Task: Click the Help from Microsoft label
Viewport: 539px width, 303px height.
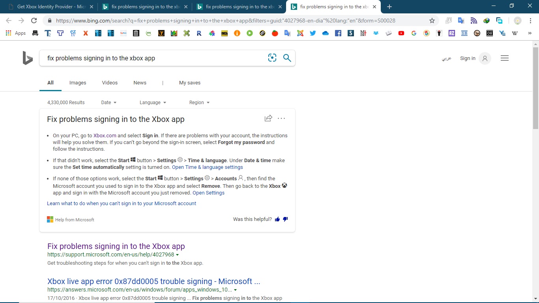Action: [75, 220]
